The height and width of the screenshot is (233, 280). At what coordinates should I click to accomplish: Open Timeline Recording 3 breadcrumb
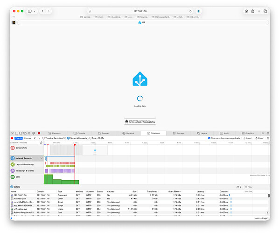(53, 138)
